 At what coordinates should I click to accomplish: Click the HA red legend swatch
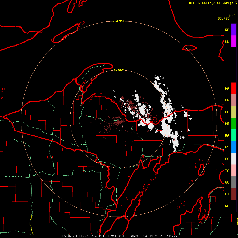tap(234, 88)
